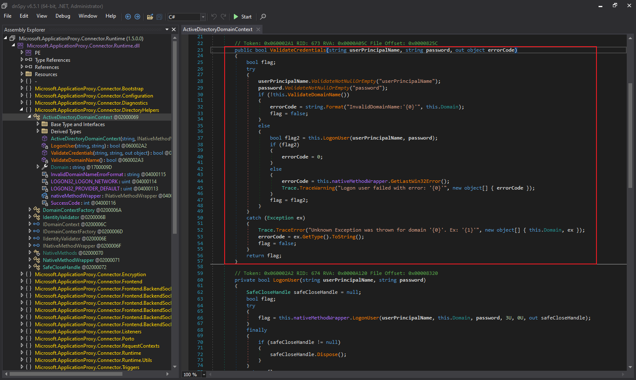Open the Assembly Explorer window position menu arrow
The width and height of the screenshot is (636, 380).
tap(167, 29)
